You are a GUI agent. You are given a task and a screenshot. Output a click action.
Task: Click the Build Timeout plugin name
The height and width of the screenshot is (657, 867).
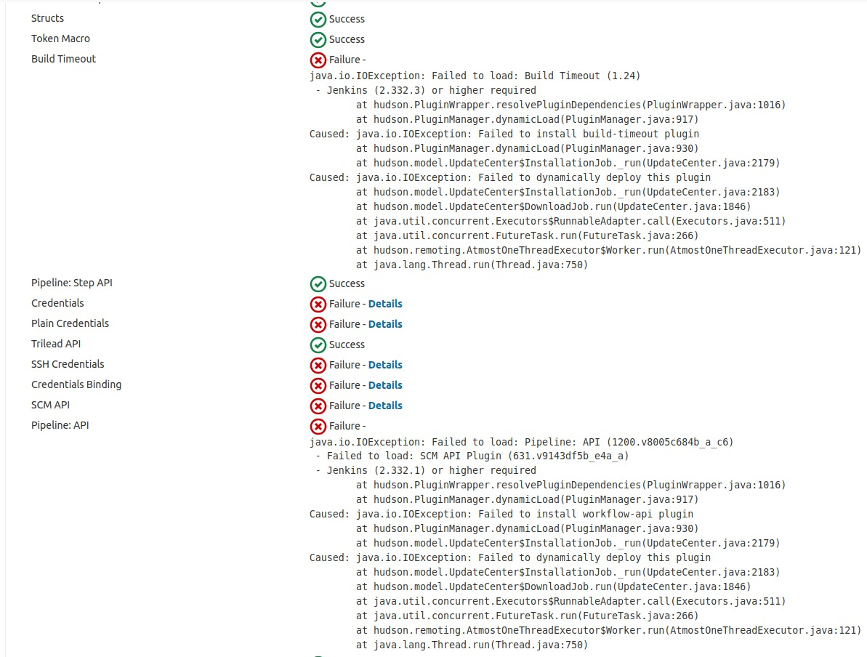(x=63, y=59)
